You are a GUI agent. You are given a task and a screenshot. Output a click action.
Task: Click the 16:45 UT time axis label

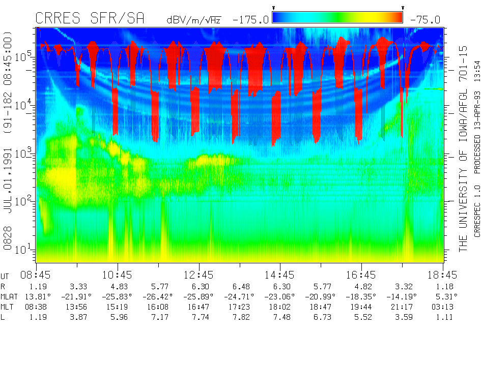(x=361, y=275)
